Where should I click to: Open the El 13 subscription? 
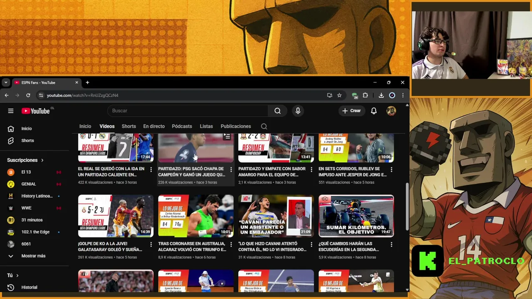[x=34, y=172]
